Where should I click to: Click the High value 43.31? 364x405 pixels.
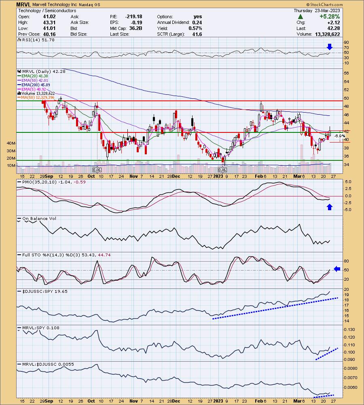coord(49,22)
